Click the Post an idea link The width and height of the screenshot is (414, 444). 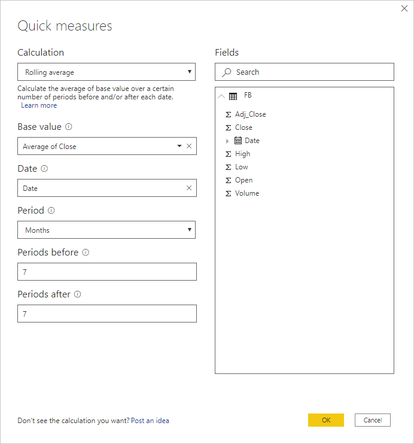150,421
